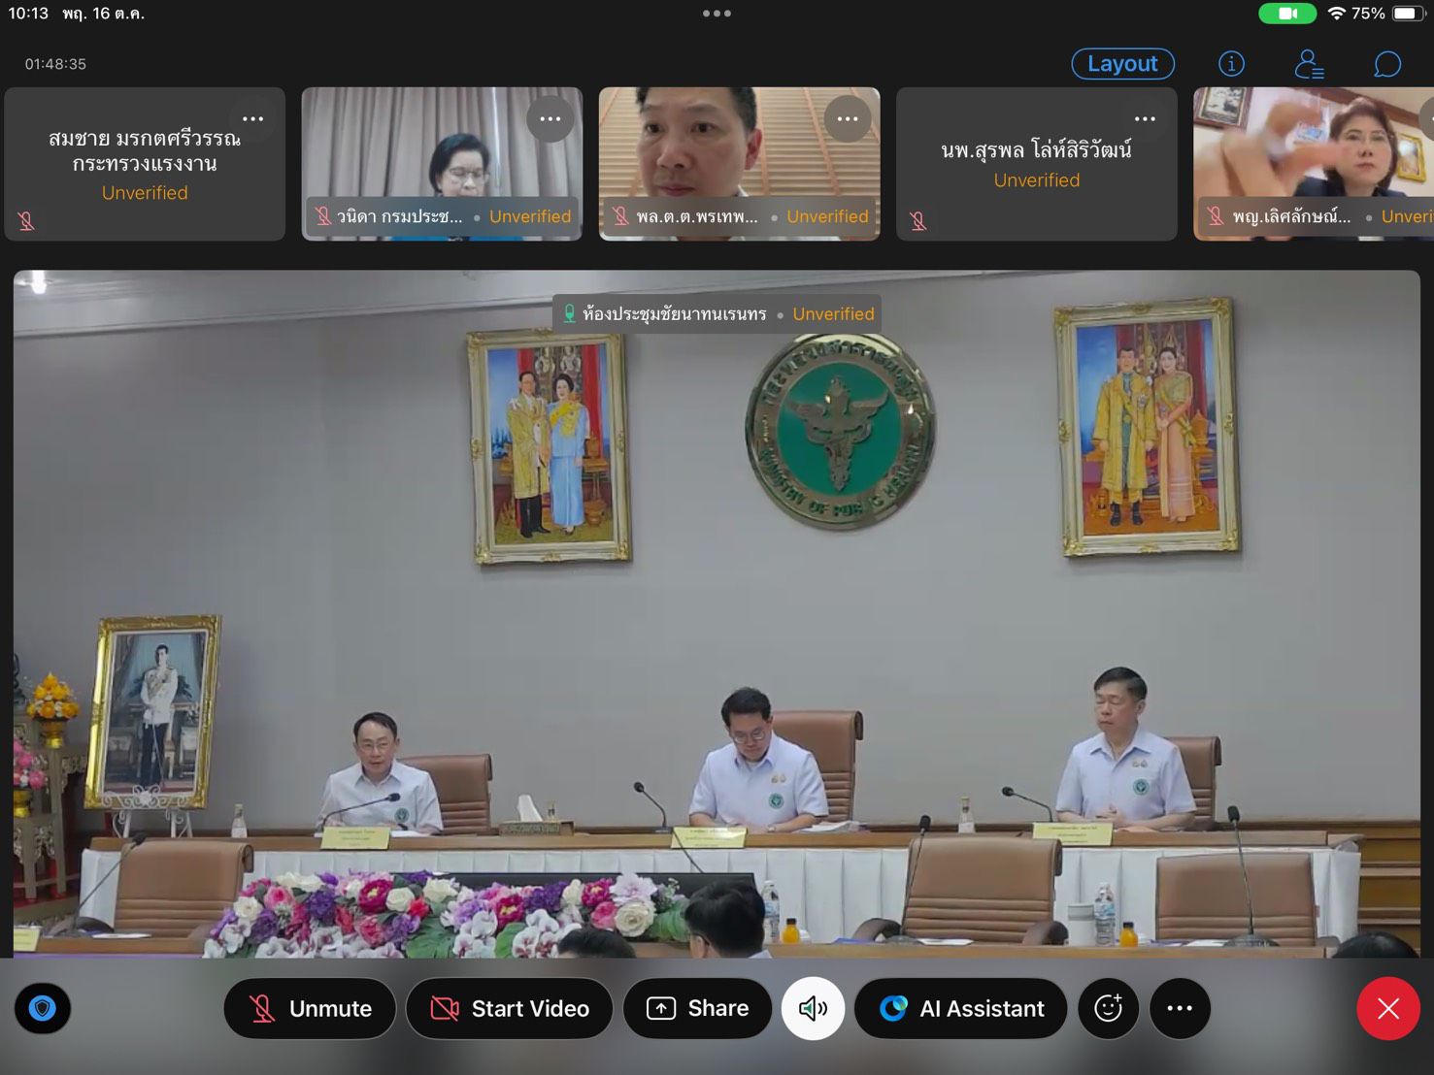Open options for สมชาย มรกตศรีวรรณ tile

[253, 119]
